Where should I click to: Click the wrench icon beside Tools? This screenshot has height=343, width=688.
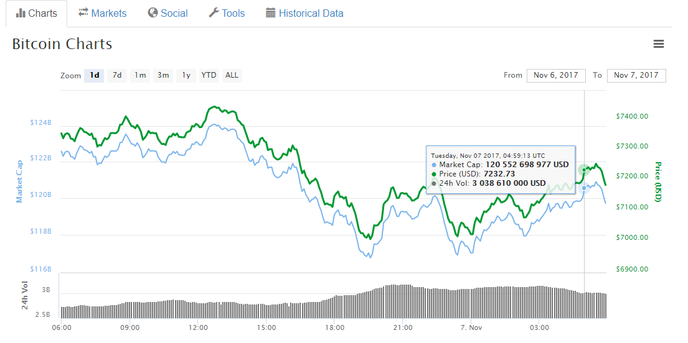tap(214, 12)
